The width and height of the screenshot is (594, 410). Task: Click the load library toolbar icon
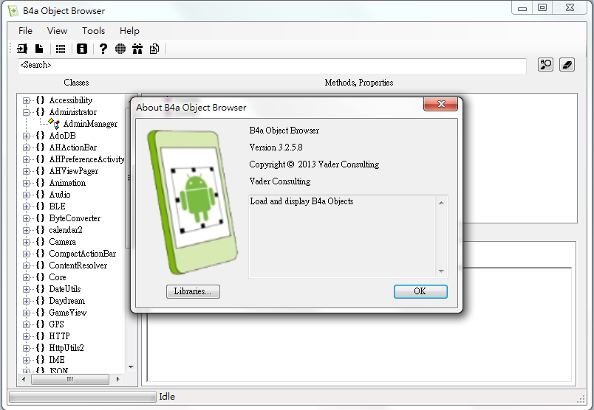[x=22, y=49]
